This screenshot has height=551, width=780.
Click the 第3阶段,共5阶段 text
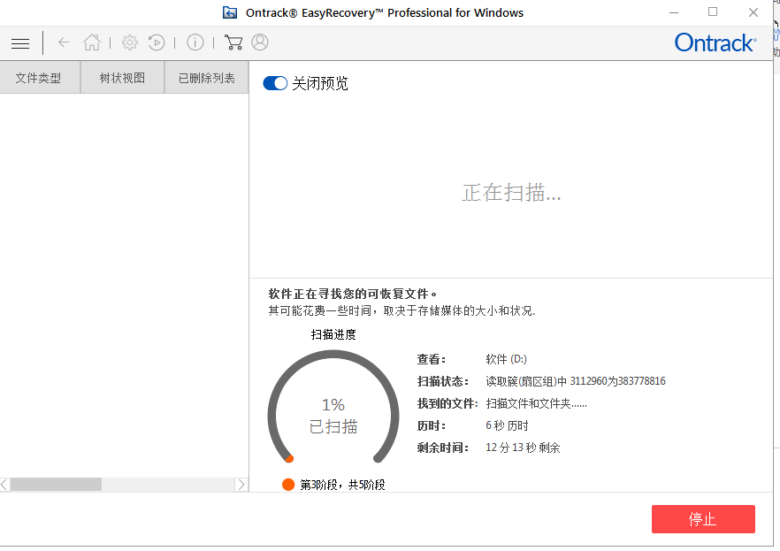(342, 485)
